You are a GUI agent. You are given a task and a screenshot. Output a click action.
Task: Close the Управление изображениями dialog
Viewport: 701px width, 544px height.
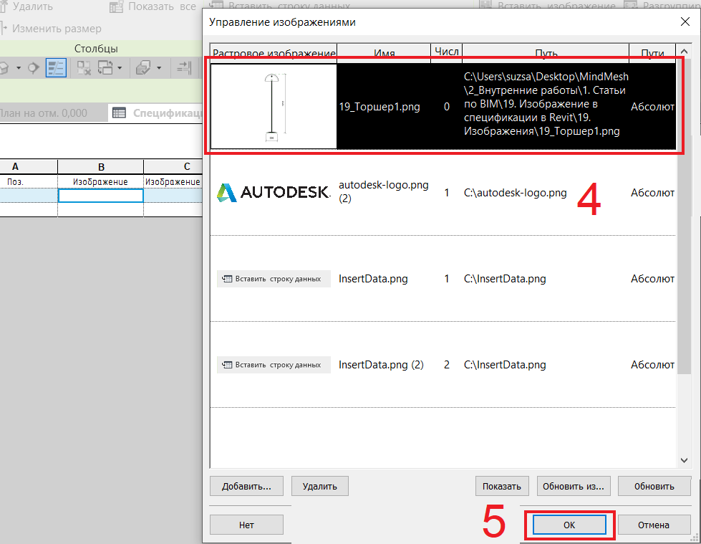coord(685,22)
